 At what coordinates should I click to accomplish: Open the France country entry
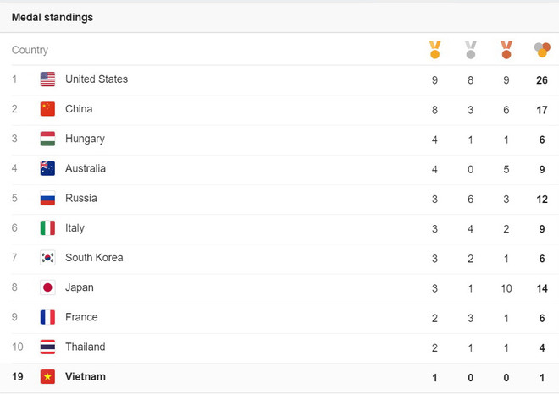pos(81,317)
